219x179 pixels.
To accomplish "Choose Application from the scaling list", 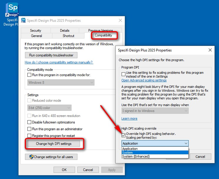I will point(155,149).
